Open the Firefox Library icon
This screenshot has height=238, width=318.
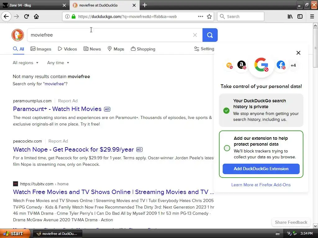click(x=290, y=16)
